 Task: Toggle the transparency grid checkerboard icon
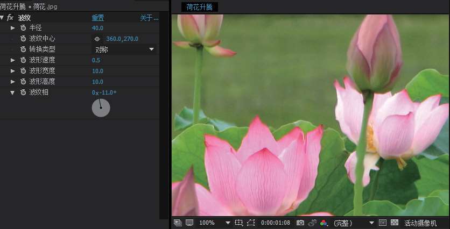coord(395,223)
